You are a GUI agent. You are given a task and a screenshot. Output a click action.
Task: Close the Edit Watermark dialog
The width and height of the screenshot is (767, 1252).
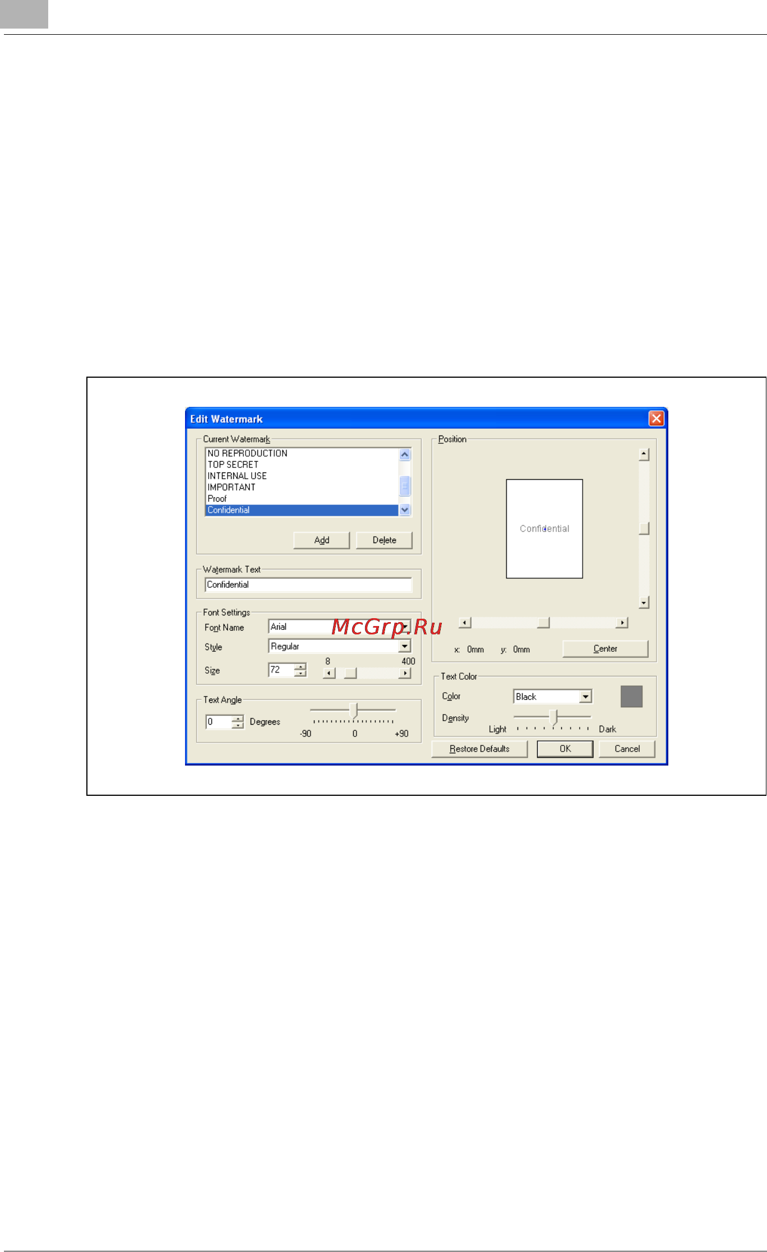pyautogui.click(x=656, y=419)
